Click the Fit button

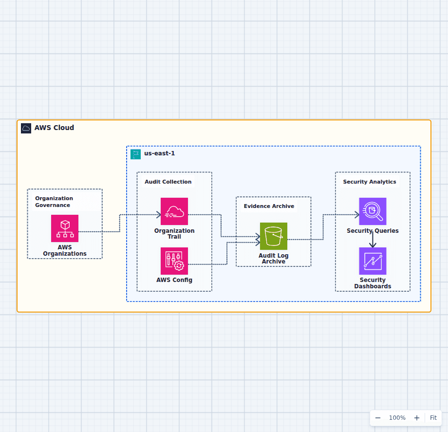pyautogui.click(x=433, y=418)
